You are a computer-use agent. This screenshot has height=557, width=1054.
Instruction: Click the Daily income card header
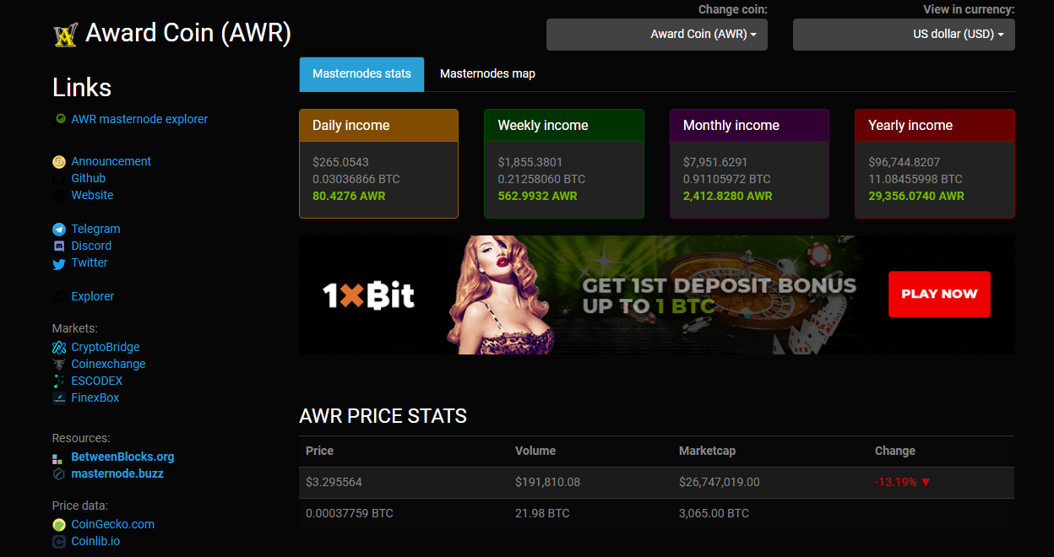click(378, 125)
